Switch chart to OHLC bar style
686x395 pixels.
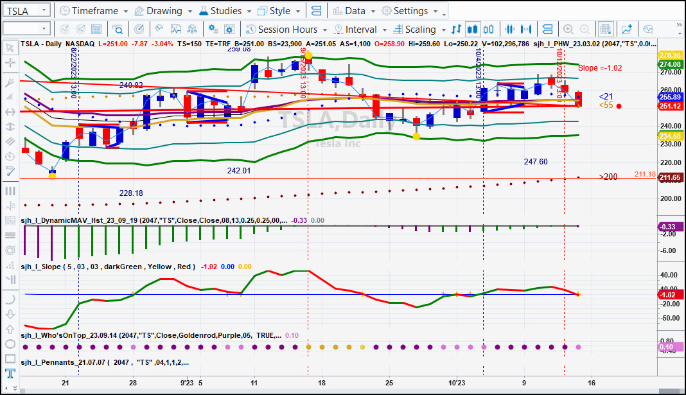tap(456, 30)
